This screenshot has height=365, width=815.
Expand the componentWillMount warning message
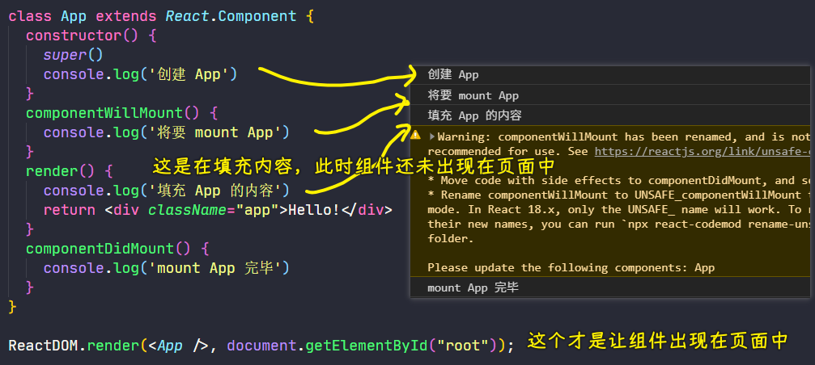(x=432, y=136)
